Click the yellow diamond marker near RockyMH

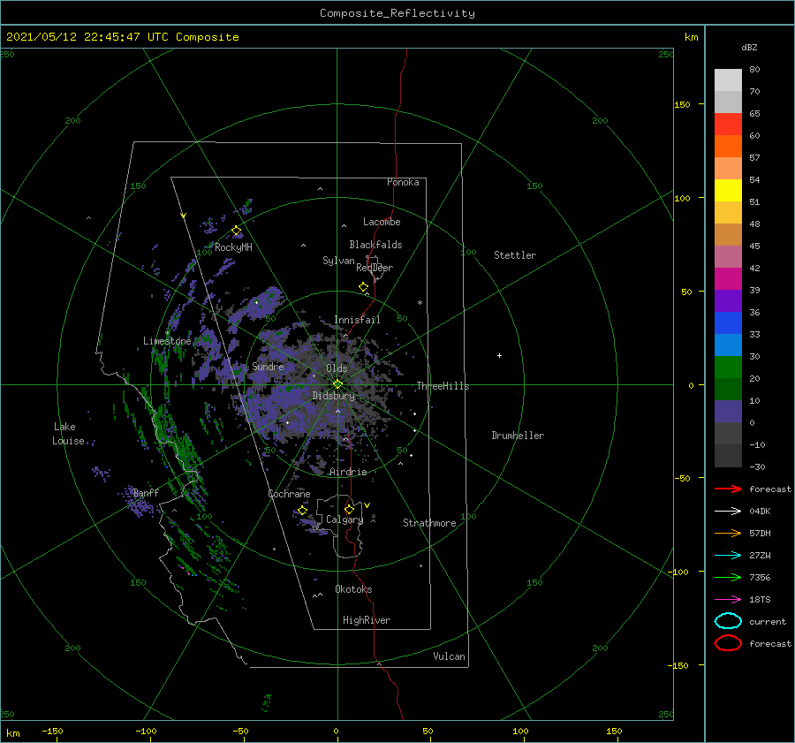tap(236, 231)
